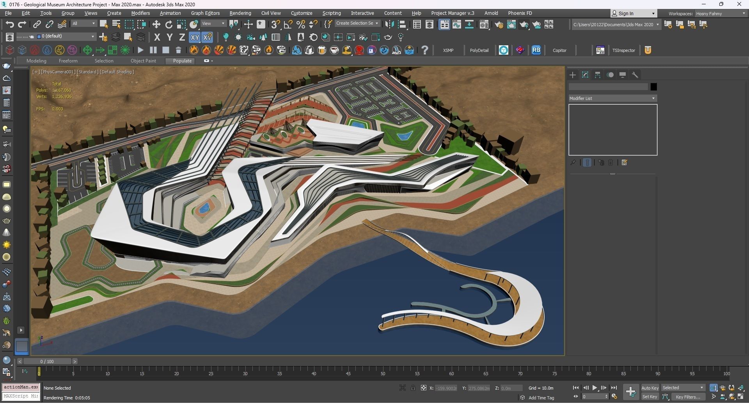This screenshot has height=406, width=749.
Task: Click the Render Production teapot icon
Action: (524, 25)
